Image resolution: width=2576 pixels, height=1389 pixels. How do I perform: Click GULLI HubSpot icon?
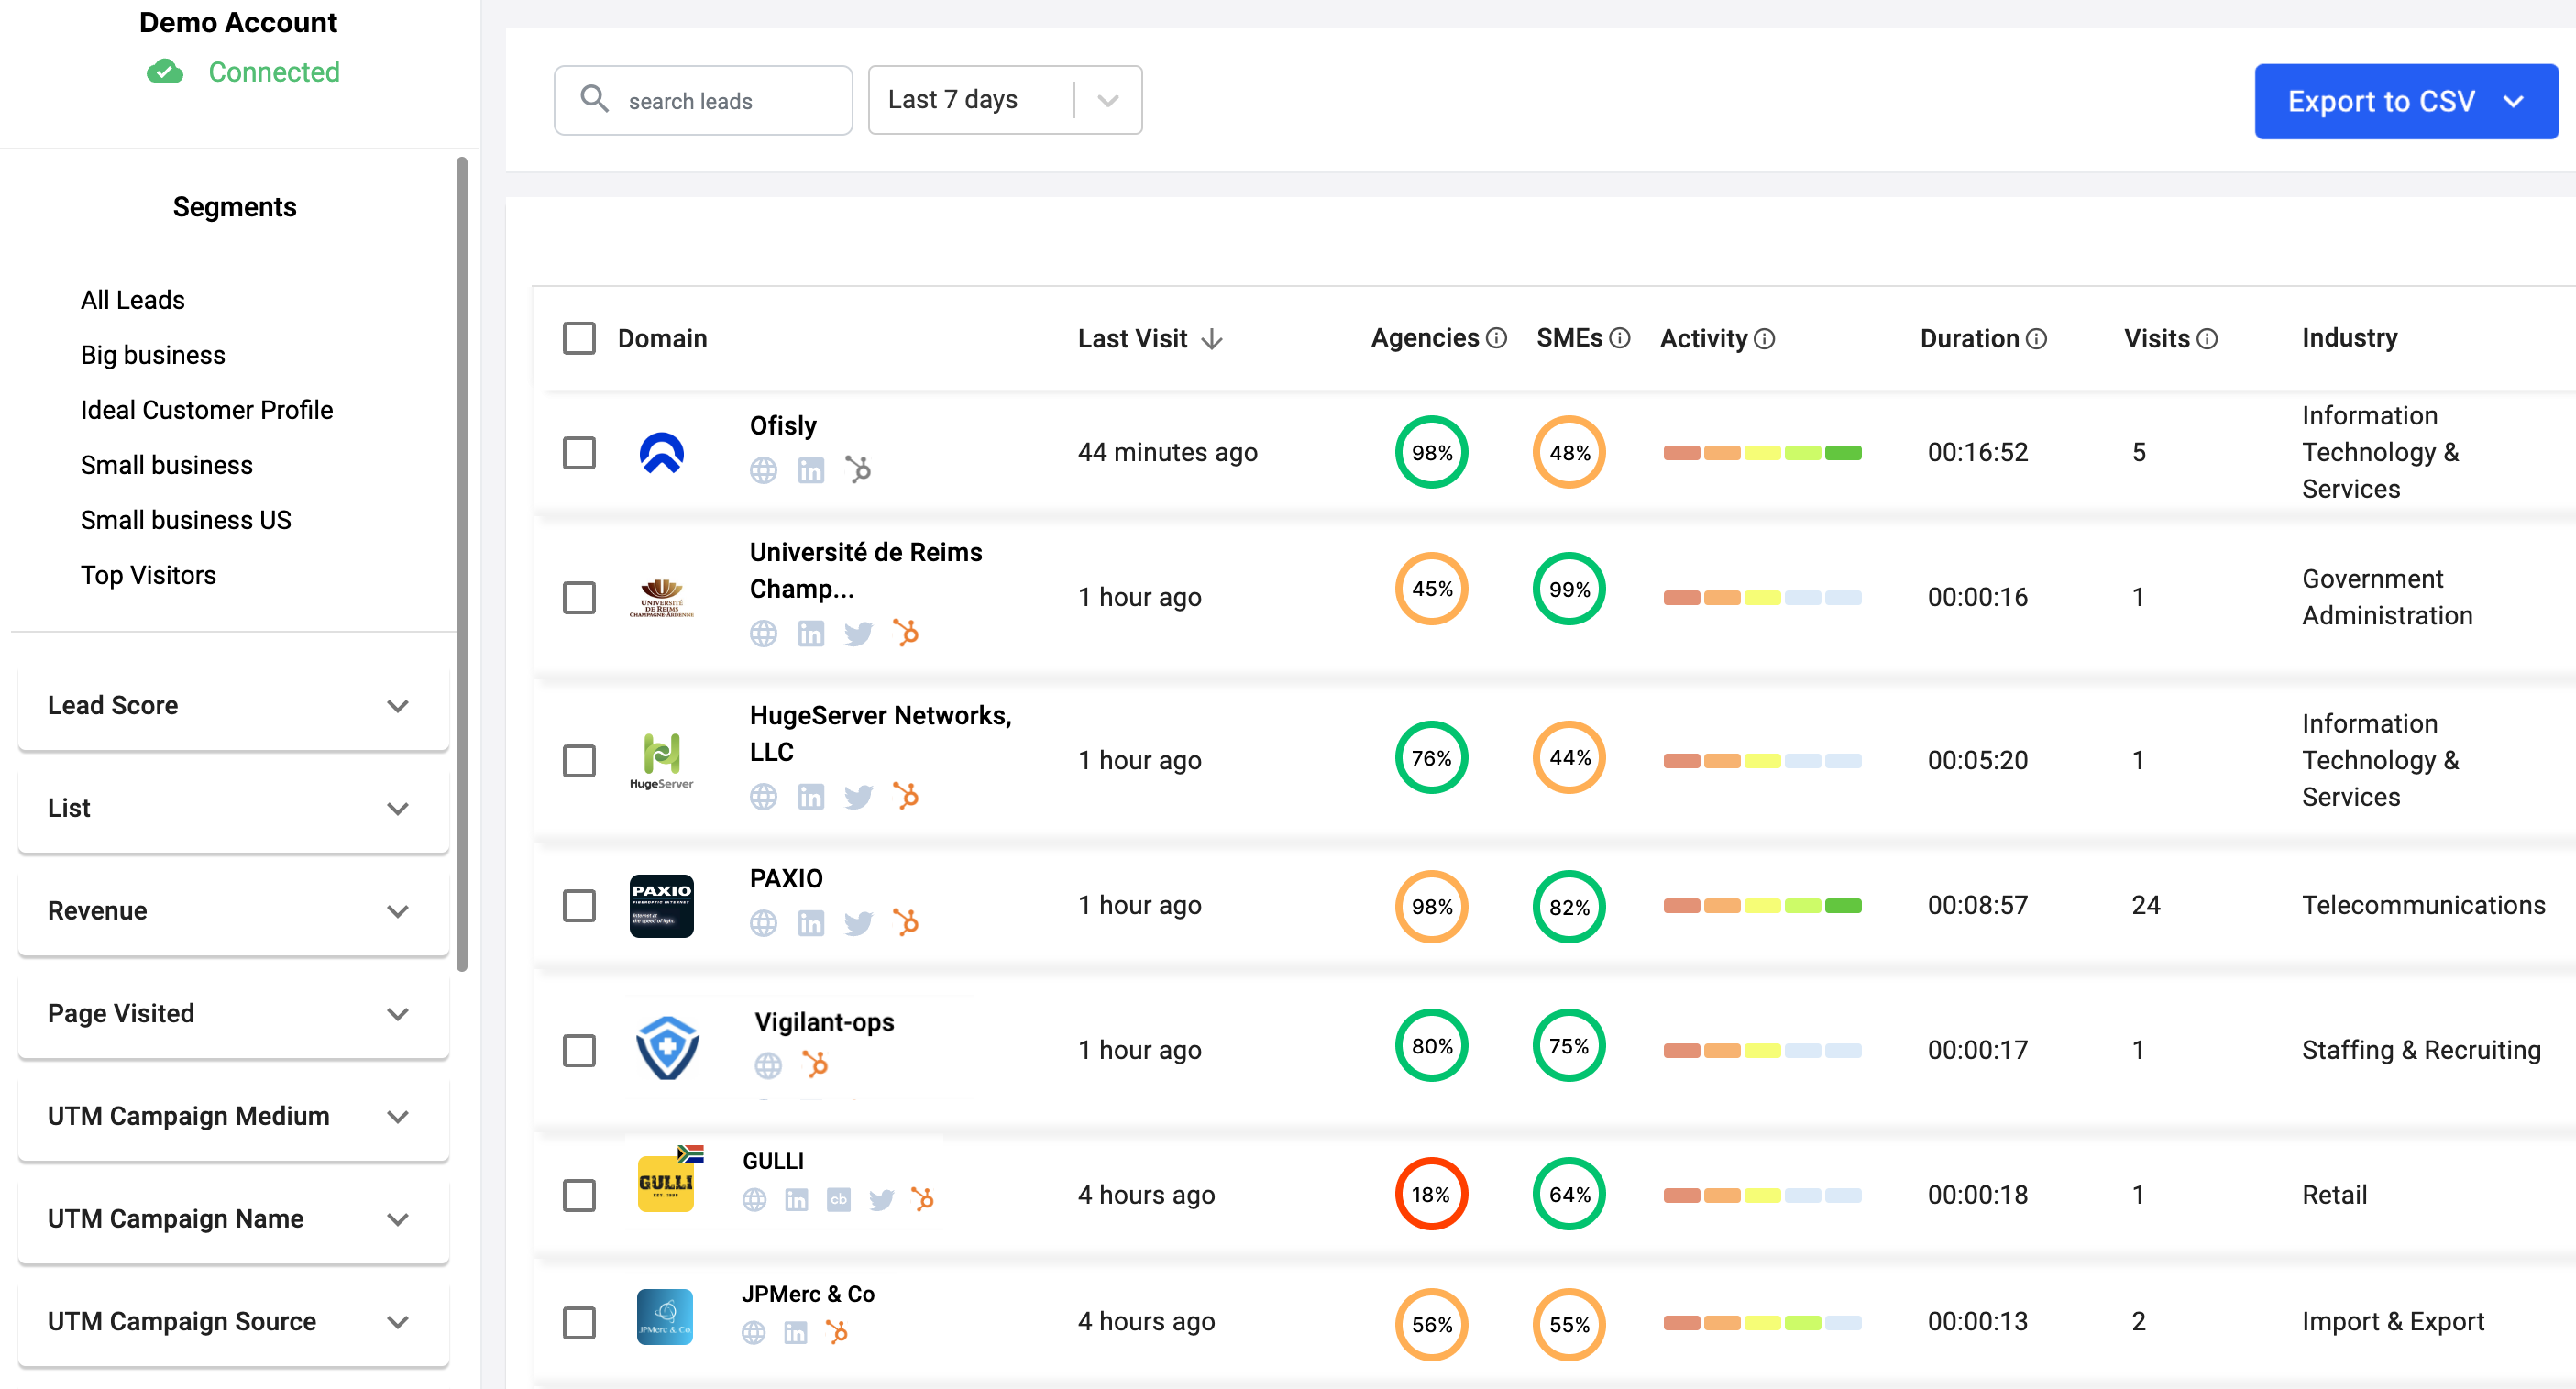click(922, 1198)
